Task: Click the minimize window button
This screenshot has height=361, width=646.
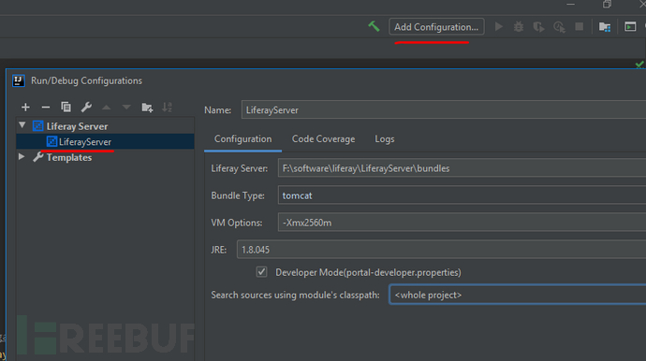Action: coord(570,4)
